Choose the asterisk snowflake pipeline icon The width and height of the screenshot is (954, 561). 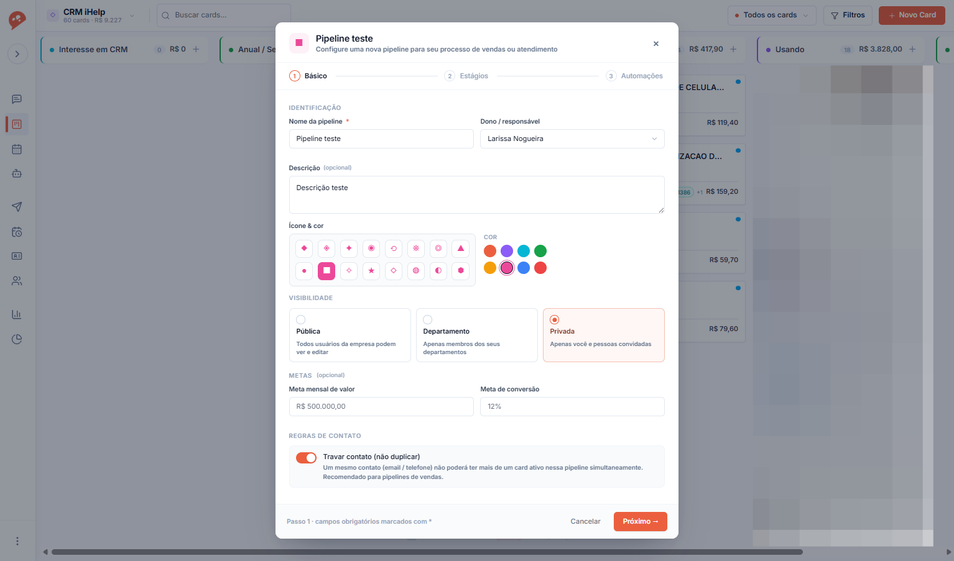click(x=416, y=249)
